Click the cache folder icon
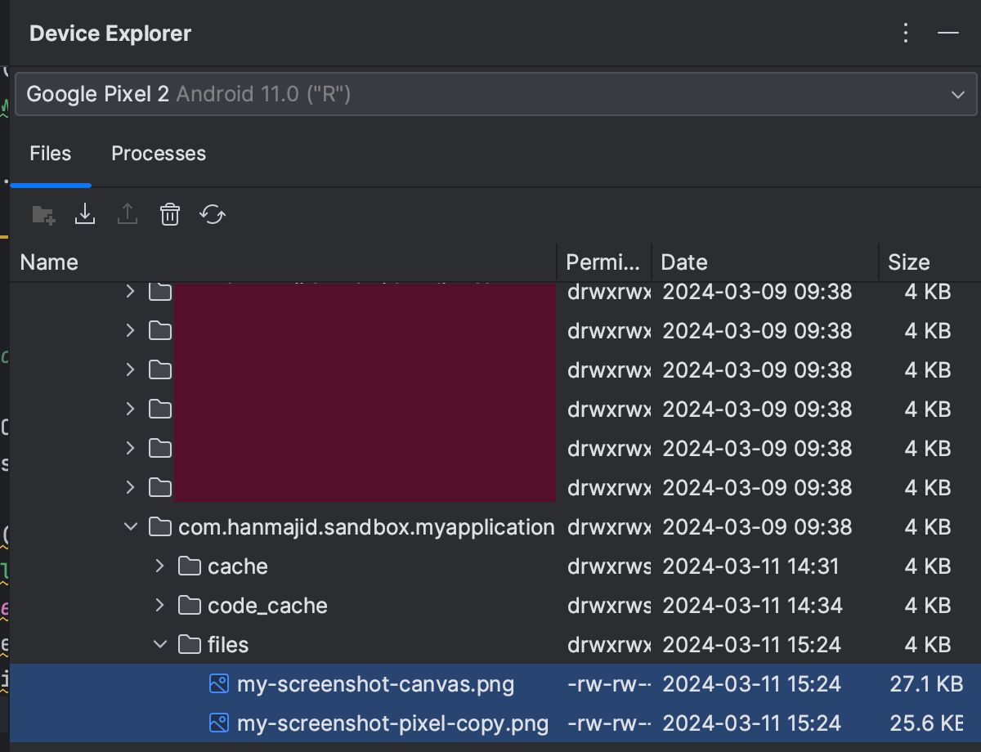The image size is (981, 752). coord(190,566)
